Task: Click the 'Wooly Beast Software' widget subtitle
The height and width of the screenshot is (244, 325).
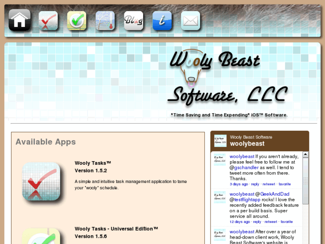Action: (251, 137)
